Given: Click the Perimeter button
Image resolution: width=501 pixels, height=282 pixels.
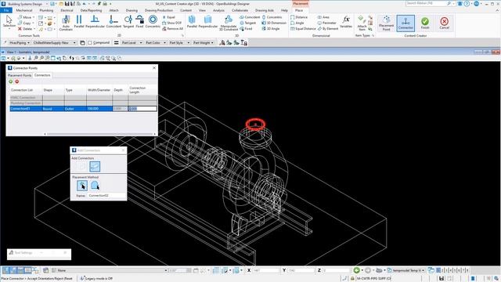Looking at the screenshot, I should (x=327, y=23).
